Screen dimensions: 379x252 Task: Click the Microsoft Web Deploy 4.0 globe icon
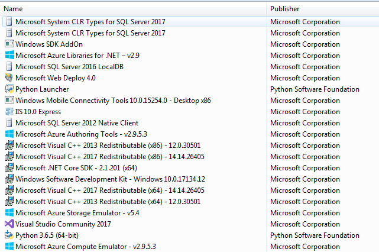coord(9,78)
